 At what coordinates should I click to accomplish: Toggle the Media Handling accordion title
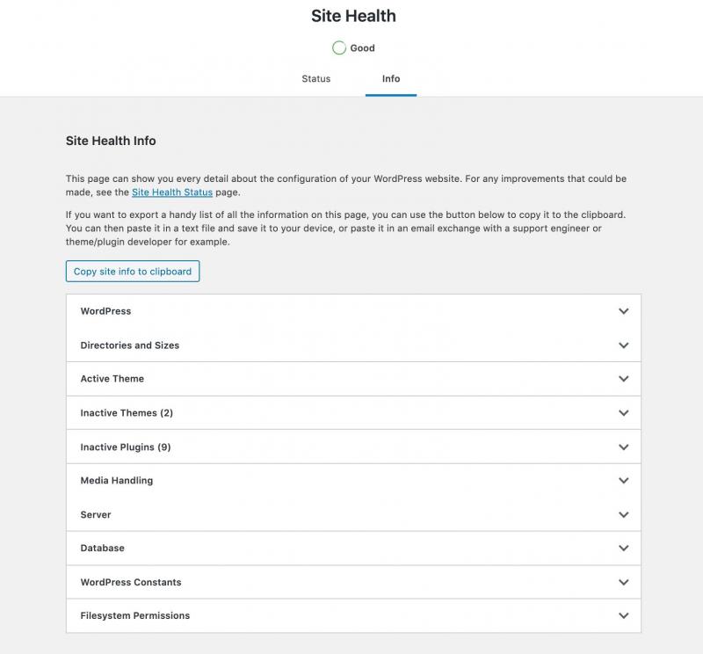(x=117, y=481)
